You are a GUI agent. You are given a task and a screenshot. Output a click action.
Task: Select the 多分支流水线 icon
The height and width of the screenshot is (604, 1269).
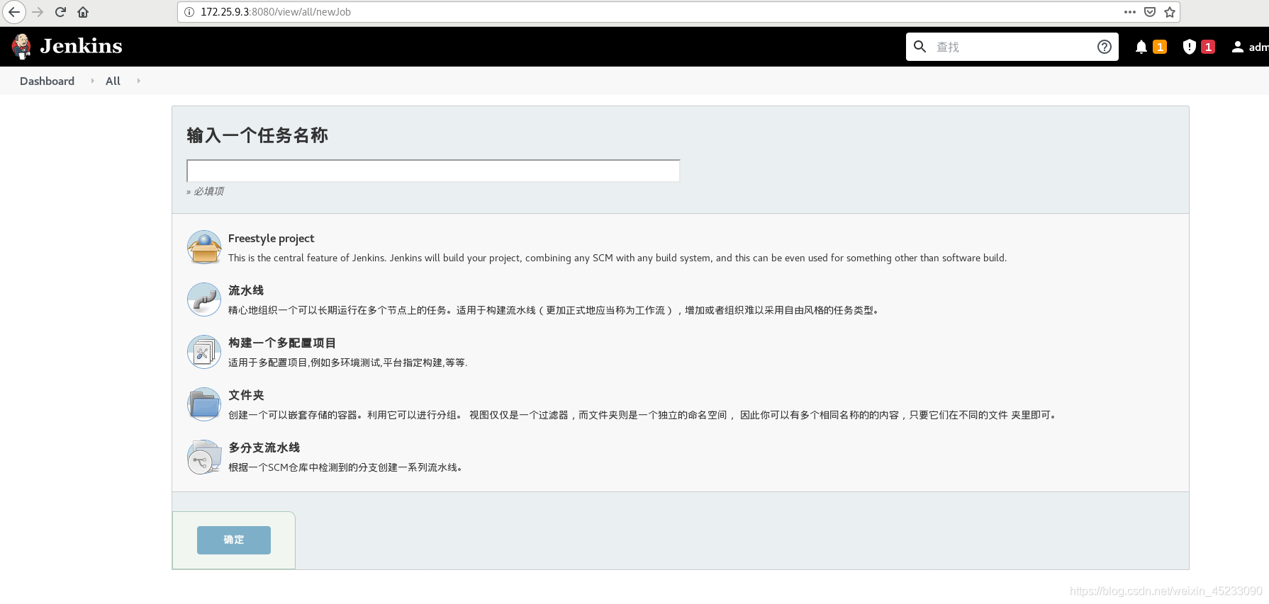click(x=204, y=457)
